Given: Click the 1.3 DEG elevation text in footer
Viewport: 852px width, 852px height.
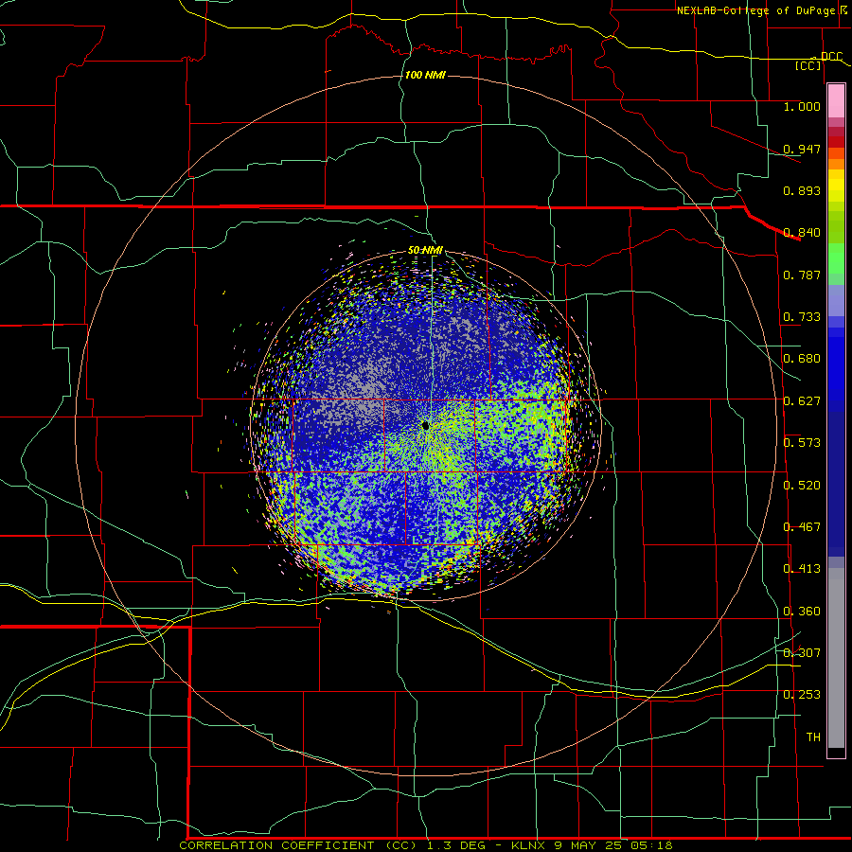Looking at the screenshot, I should 458,845.
